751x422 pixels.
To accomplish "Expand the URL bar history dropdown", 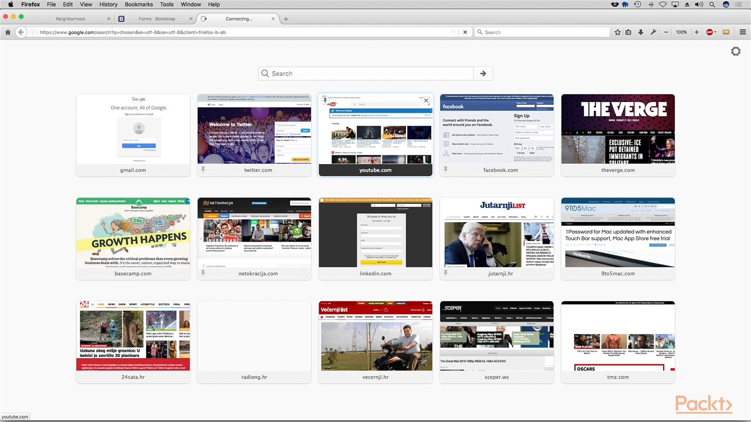I will point(454,32).
